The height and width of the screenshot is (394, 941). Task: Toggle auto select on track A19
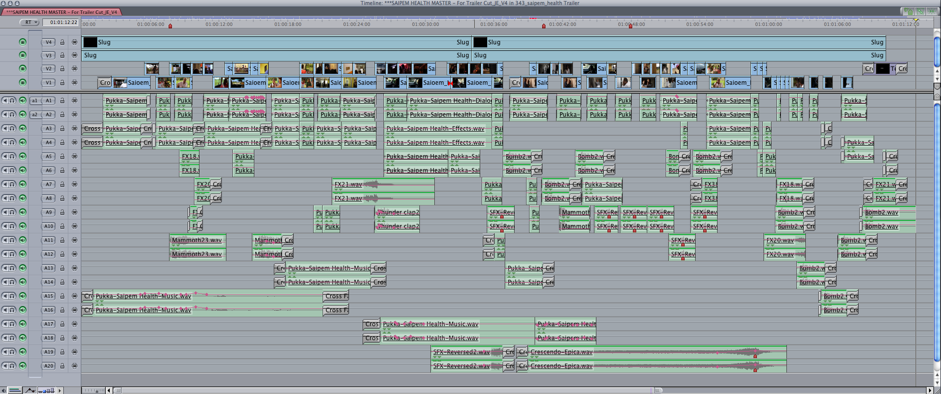[74, 352]
